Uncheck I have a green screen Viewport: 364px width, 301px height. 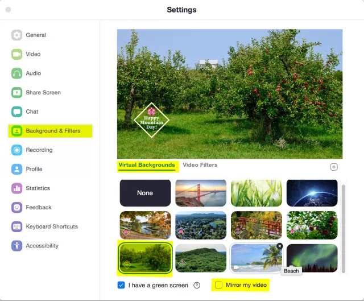[121, 285]
